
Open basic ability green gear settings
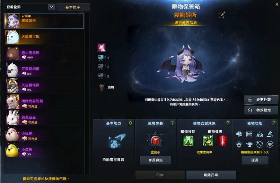pos(131,123)
